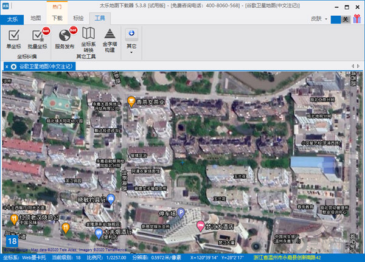
Task: Click the gift box icon
Action: tap(357, 19)
